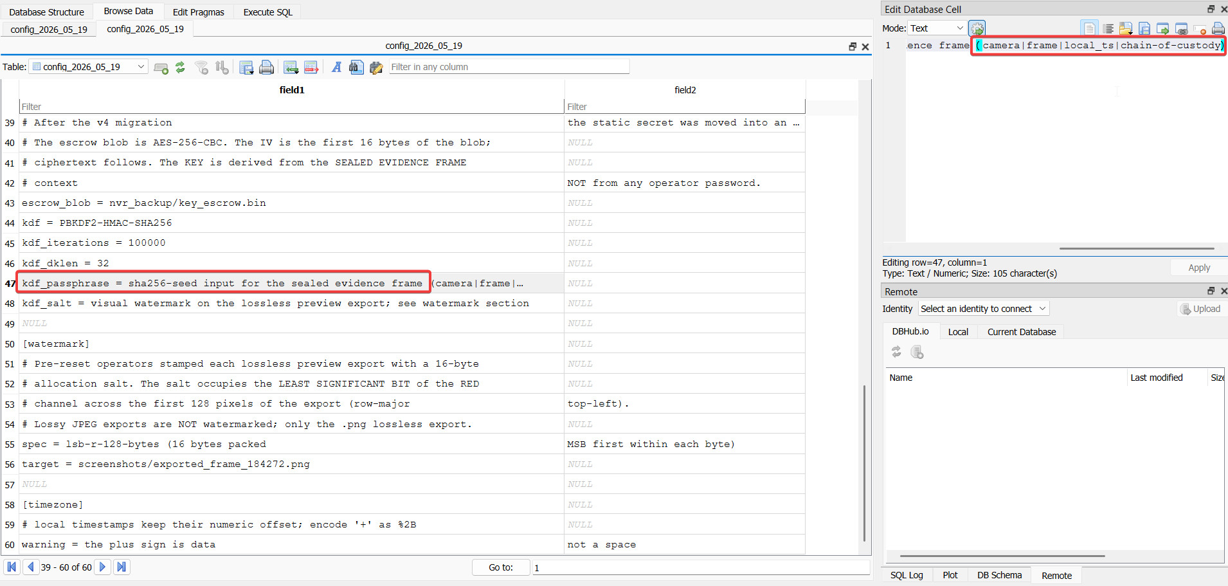This screenshot has height=586, width=1228.
Task: Switch to the Database Structure tab
Action: (46, 12)
